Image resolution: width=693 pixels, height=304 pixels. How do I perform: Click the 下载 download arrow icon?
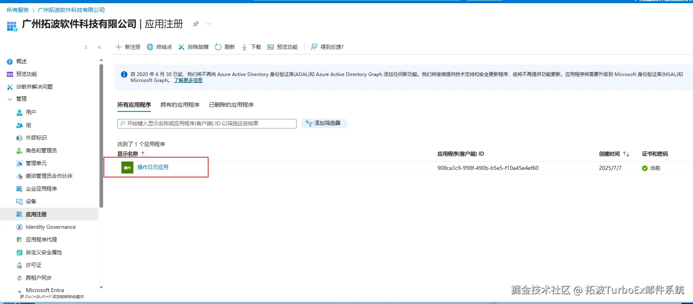coord(244,47)
